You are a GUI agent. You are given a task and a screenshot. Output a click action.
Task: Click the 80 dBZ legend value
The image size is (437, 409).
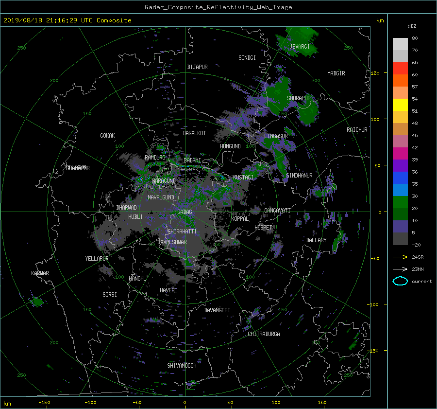coord(415,38)
